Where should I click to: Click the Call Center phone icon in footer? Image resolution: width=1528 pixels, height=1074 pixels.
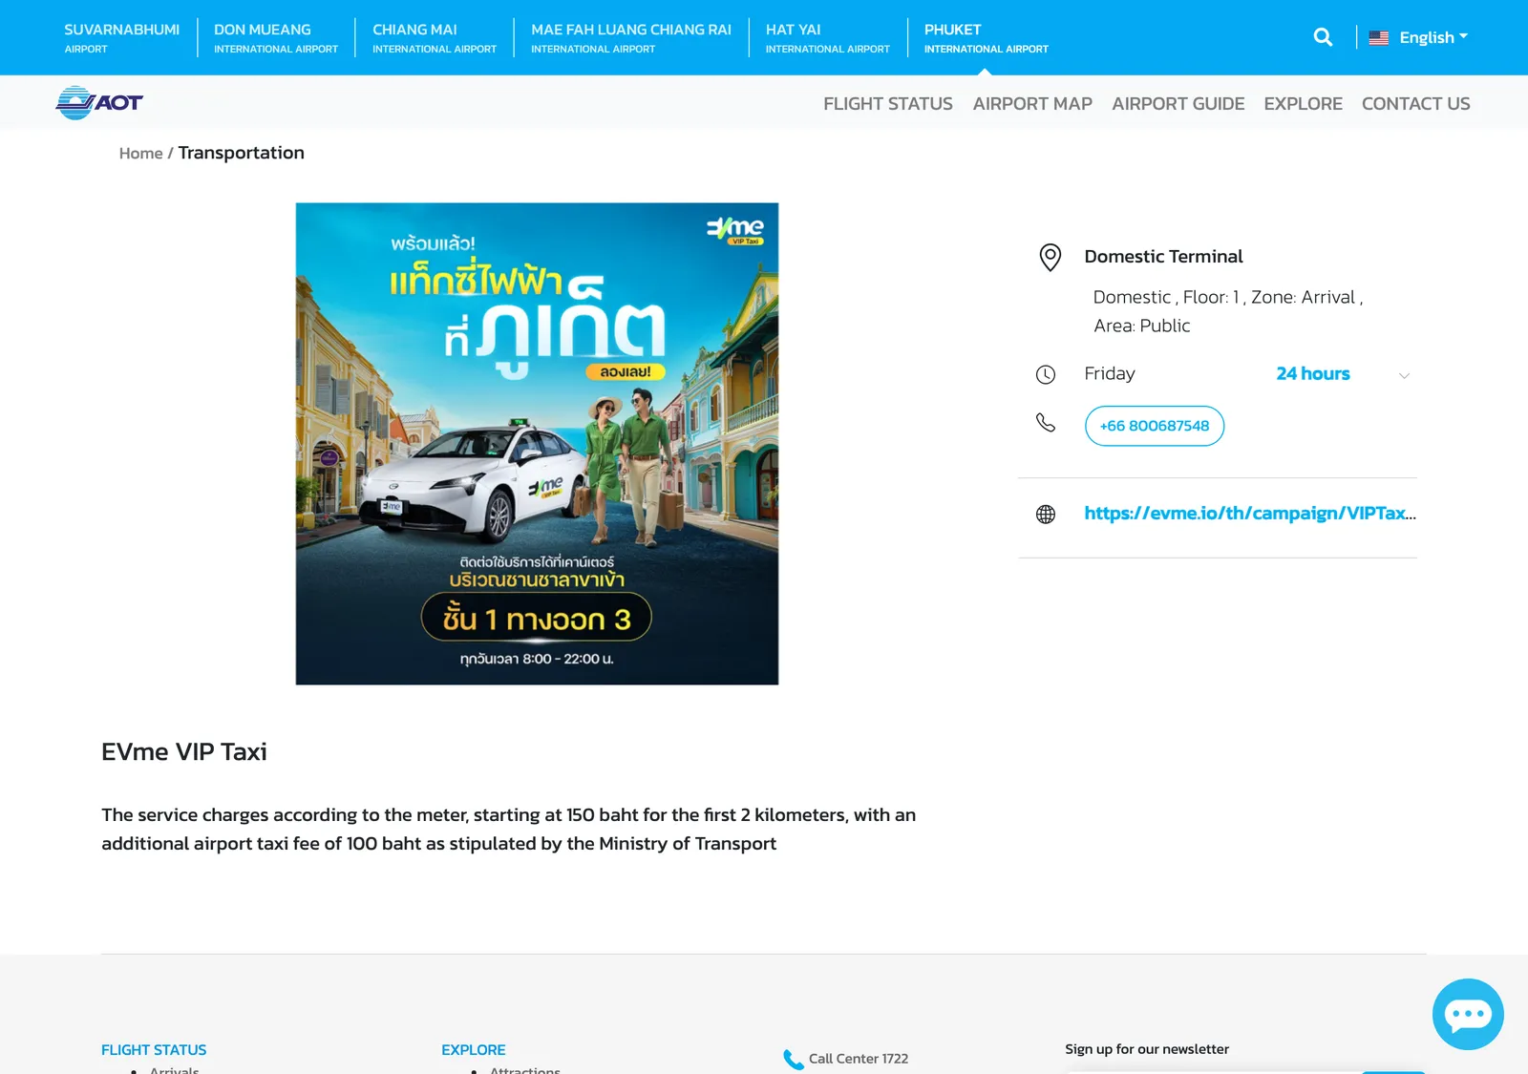pos(793,1059)
